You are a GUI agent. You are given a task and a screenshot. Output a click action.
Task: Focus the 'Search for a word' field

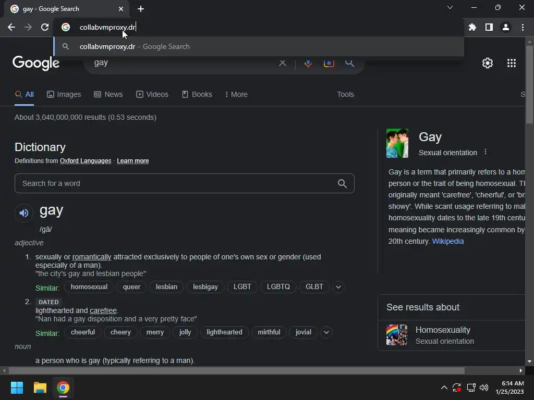[184, 184]
